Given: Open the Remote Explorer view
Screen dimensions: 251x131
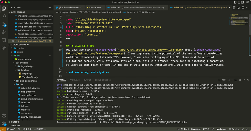Looking at the screenshot, I should [4, 40].
